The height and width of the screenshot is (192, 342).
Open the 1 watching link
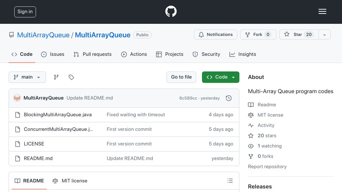270,146
